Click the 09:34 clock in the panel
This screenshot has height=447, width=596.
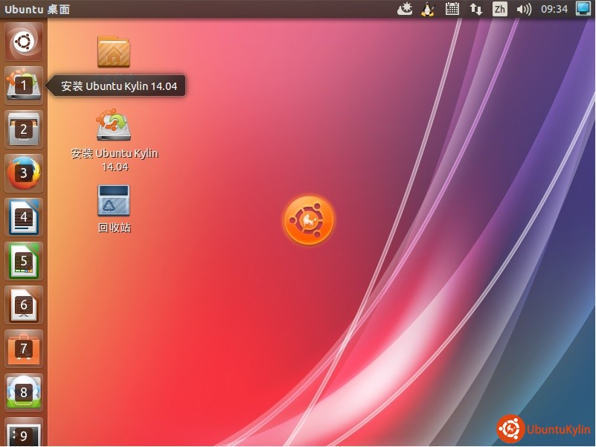click(x=554, y=9)
